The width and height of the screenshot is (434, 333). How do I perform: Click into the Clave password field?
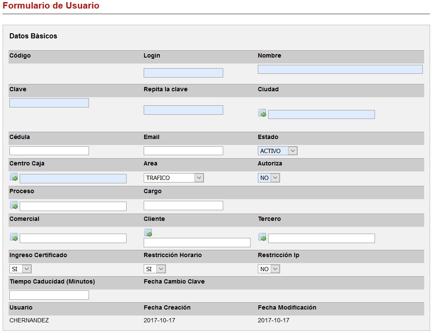pos(49,103)
